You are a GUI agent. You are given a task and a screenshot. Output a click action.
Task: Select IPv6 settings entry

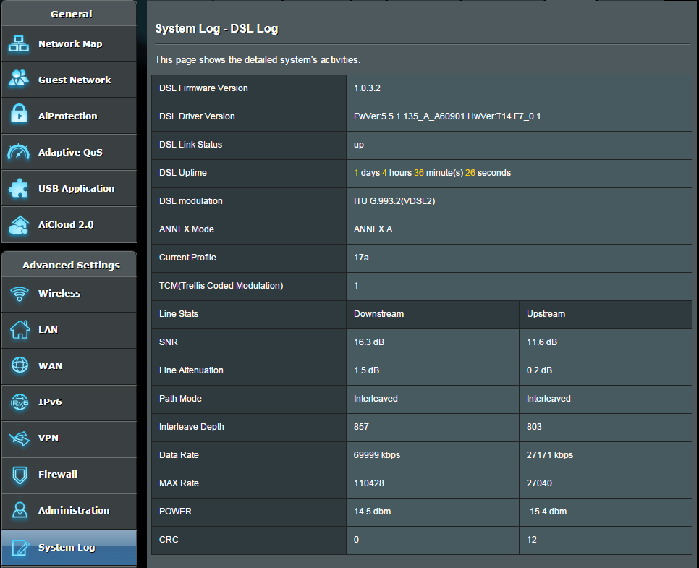tap(69, 402)
